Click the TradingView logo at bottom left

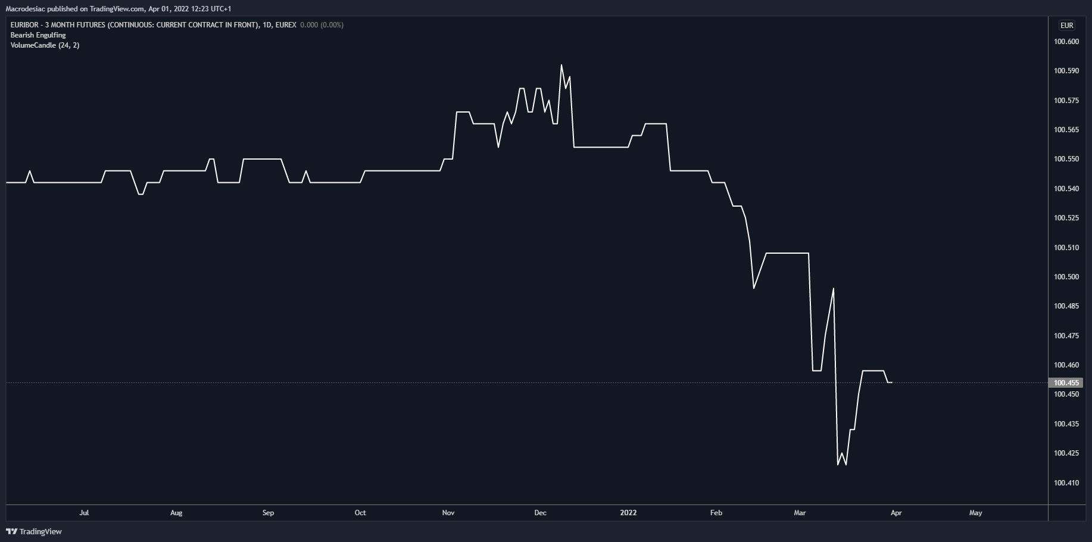click(x=34, y=531)
